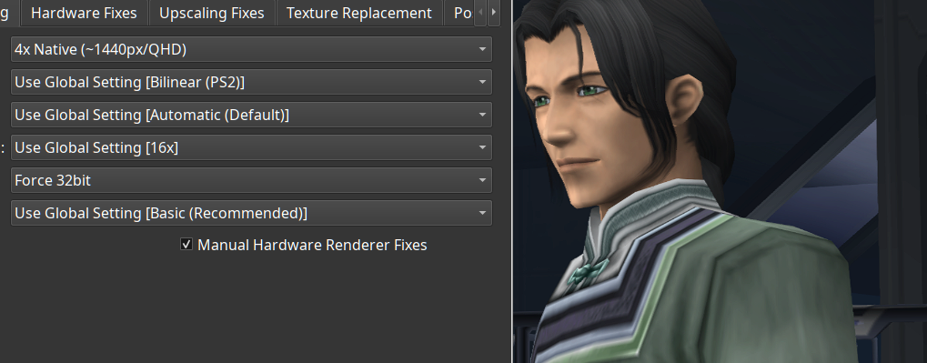Open the 4x Native resolution dropdown
Image resolution: width=927 pixels, height=363 pixels.
point(251,49)
